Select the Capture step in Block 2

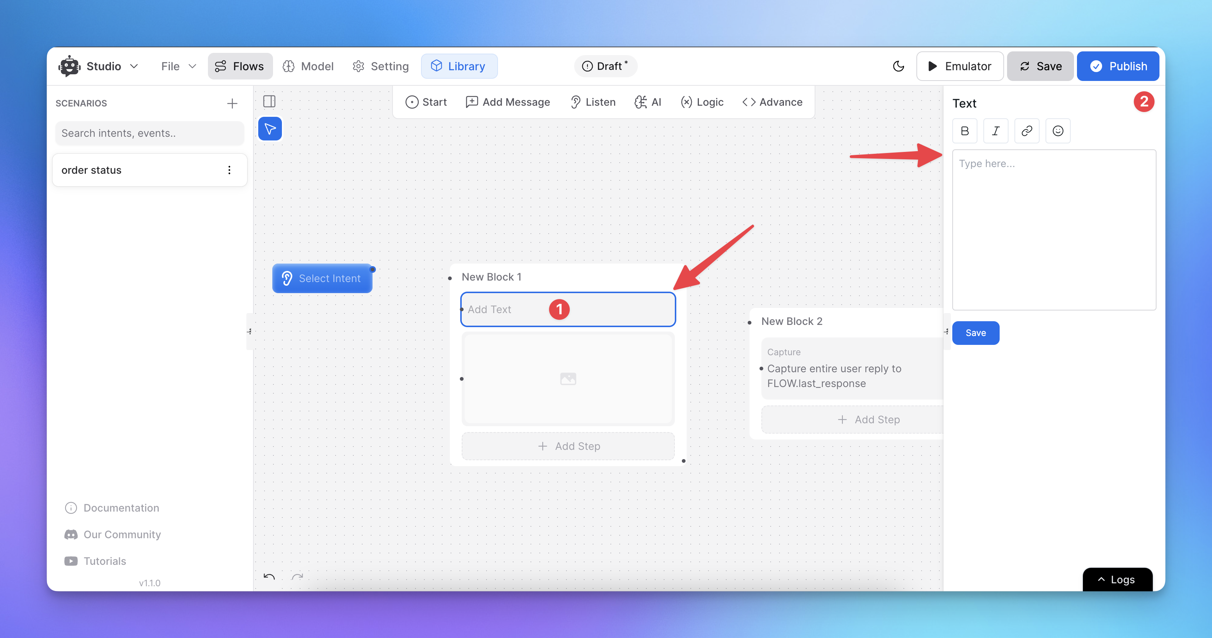point(852,369)
